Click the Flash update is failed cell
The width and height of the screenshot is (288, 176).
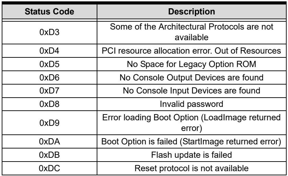click(x=192, y=155)
